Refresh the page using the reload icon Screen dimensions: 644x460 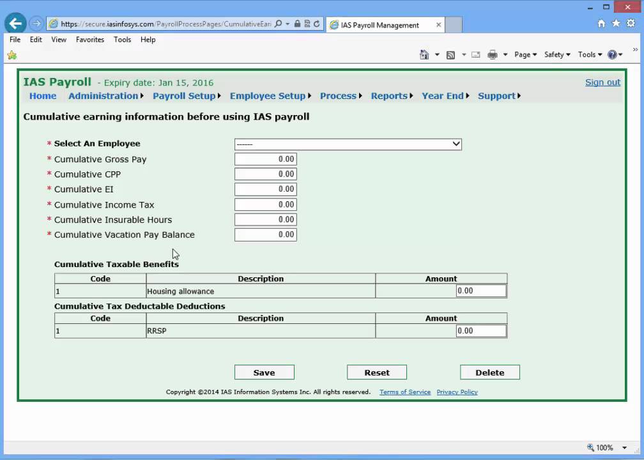(317, 24)
